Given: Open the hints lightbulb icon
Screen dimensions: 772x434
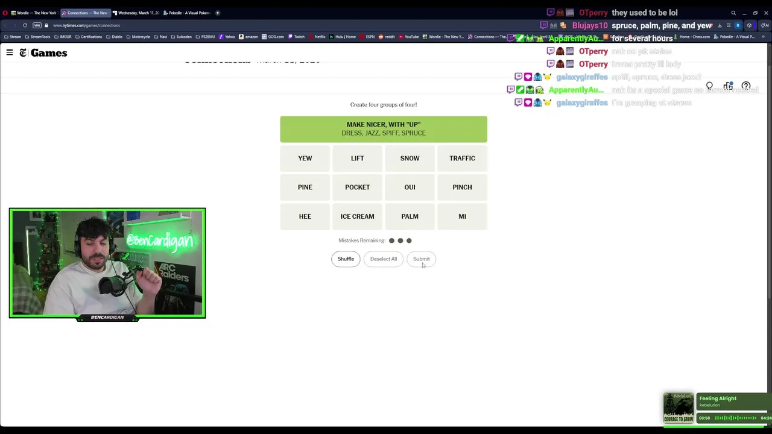Looking at the screenshot, I should pyautogui.click(x=709, y=86).
